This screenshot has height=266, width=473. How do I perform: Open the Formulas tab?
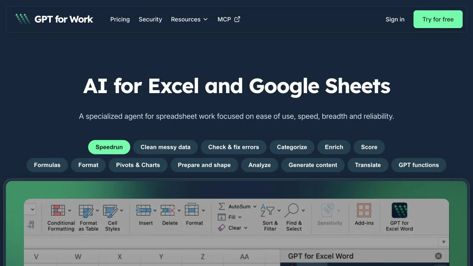47,165
